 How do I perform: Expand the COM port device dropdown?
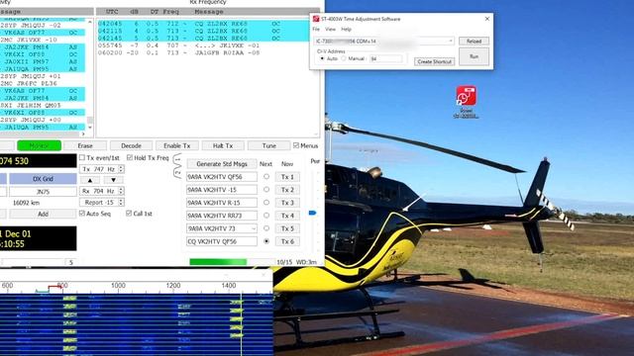click(x=451, y=42)
